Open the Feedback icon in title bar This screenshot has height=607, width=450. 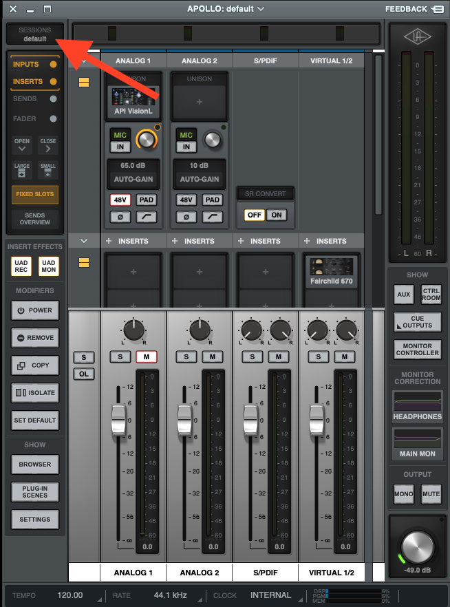tap(438, 9)
